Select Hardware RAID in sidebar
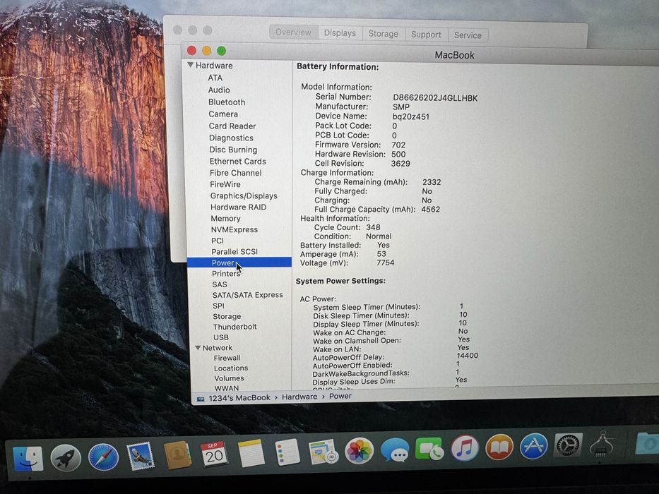Viewport: 659px width, 494px height. (238, 207)
